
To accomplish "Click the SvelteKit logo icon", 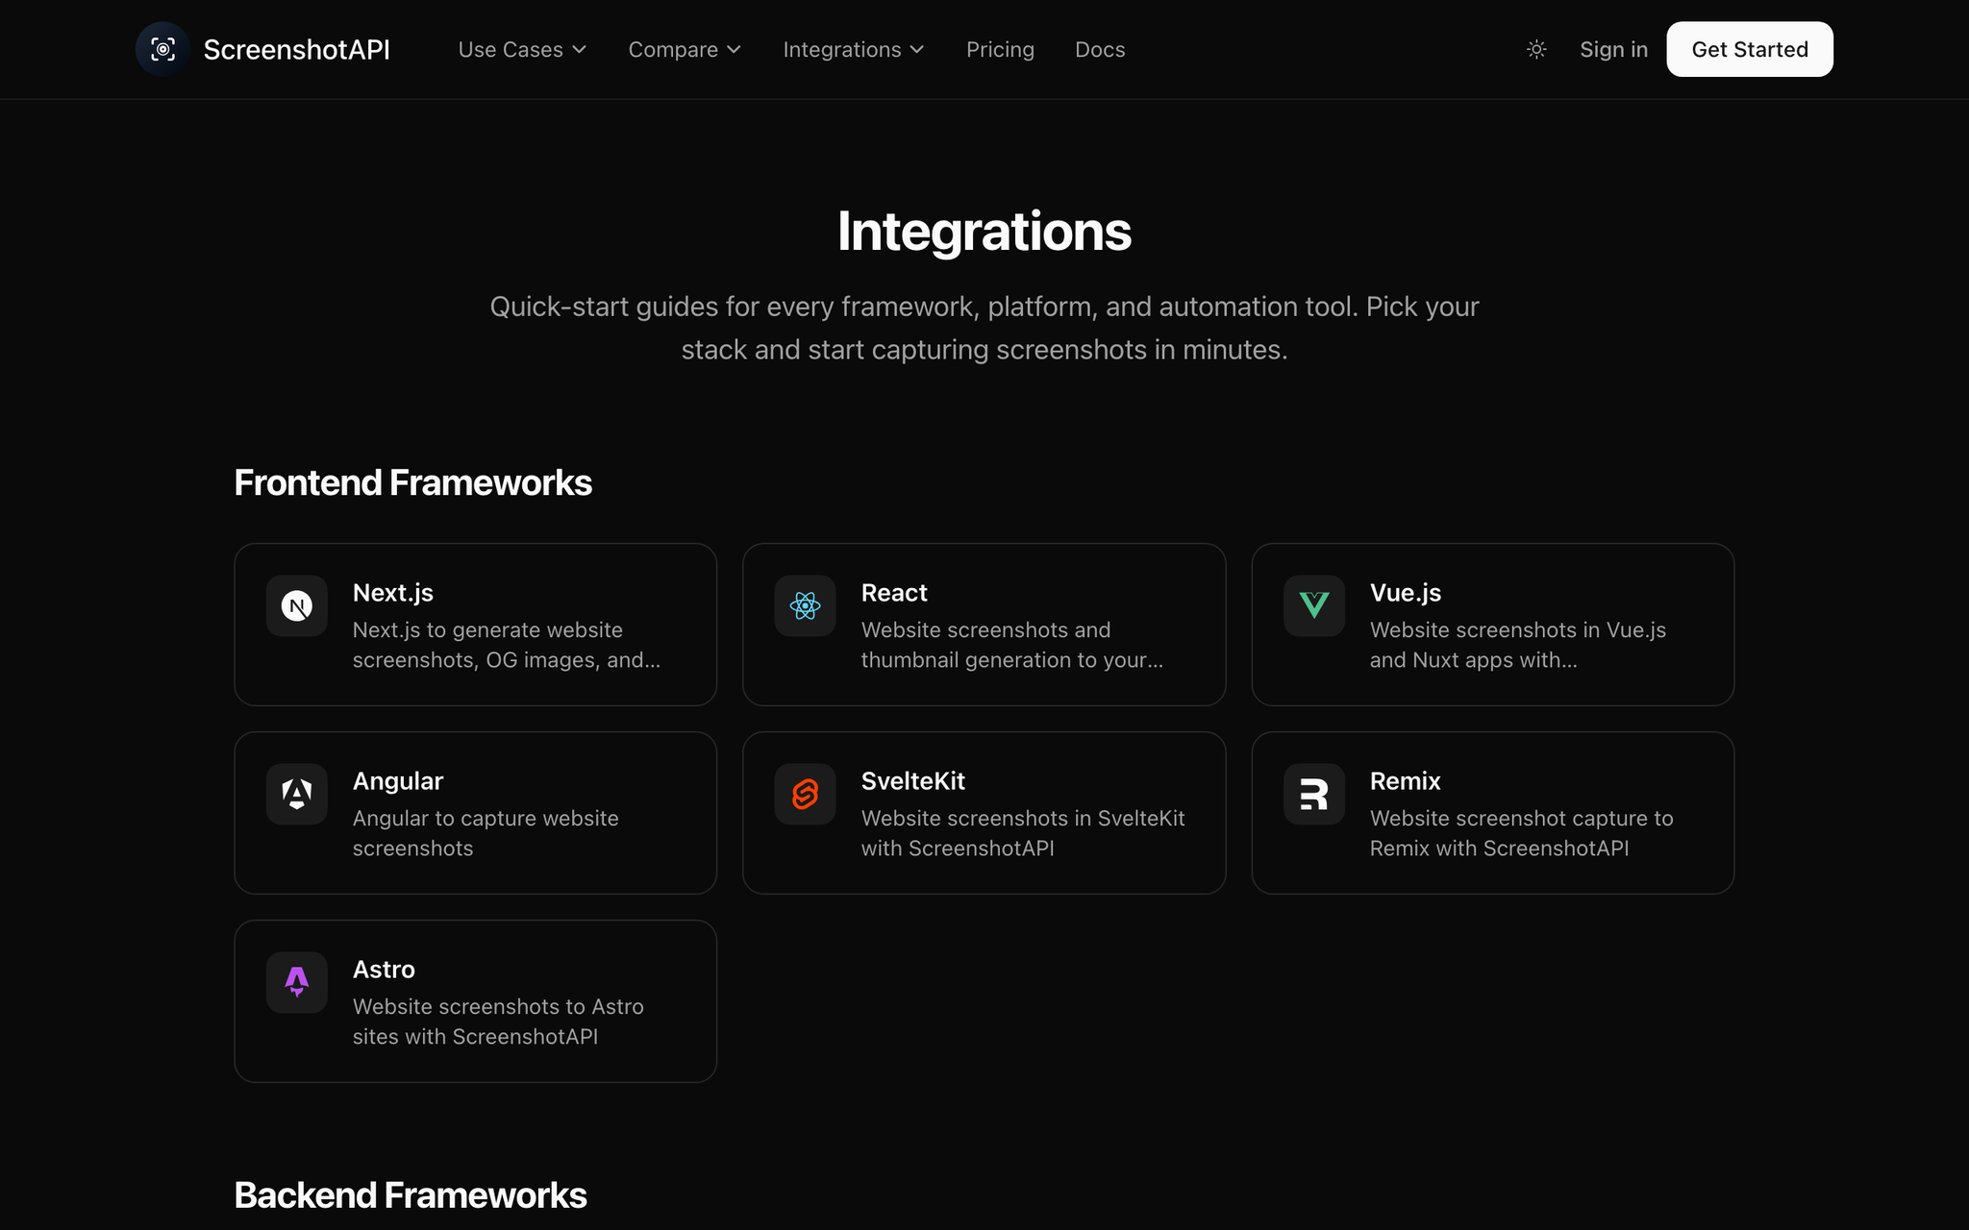I will point(806,794).
